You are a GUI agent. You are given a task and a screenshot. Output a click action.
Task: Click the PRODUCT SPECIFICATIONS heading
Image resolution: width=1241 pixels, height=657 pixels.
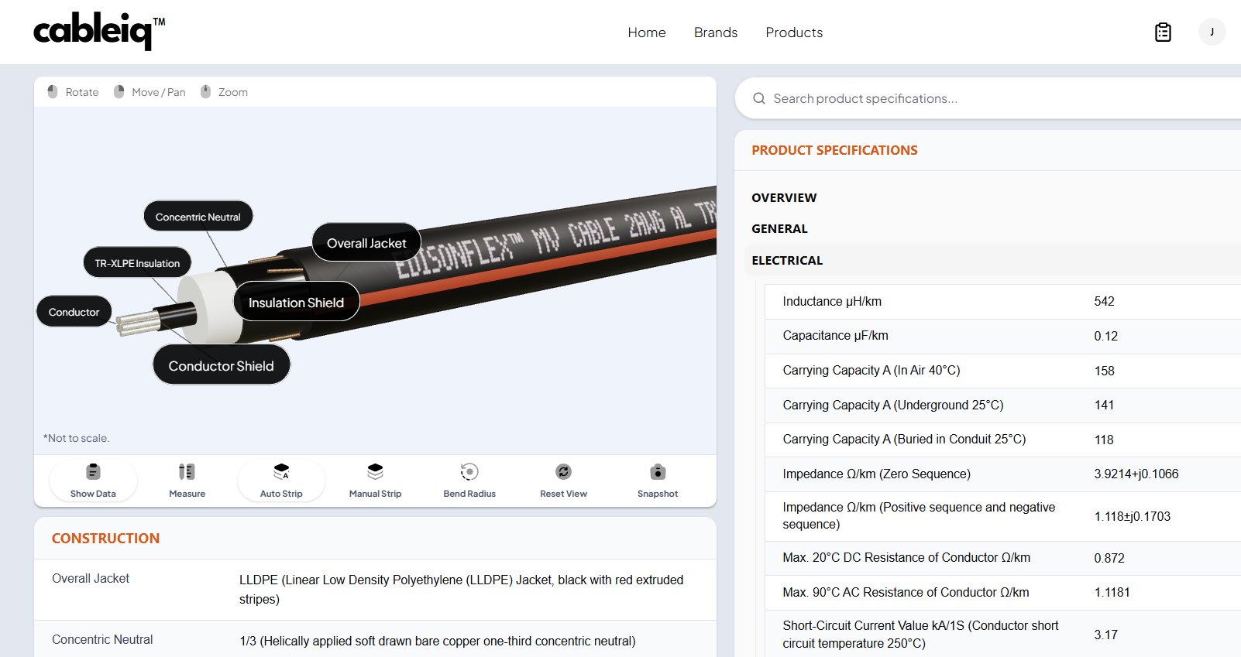[x=834, y=150]
